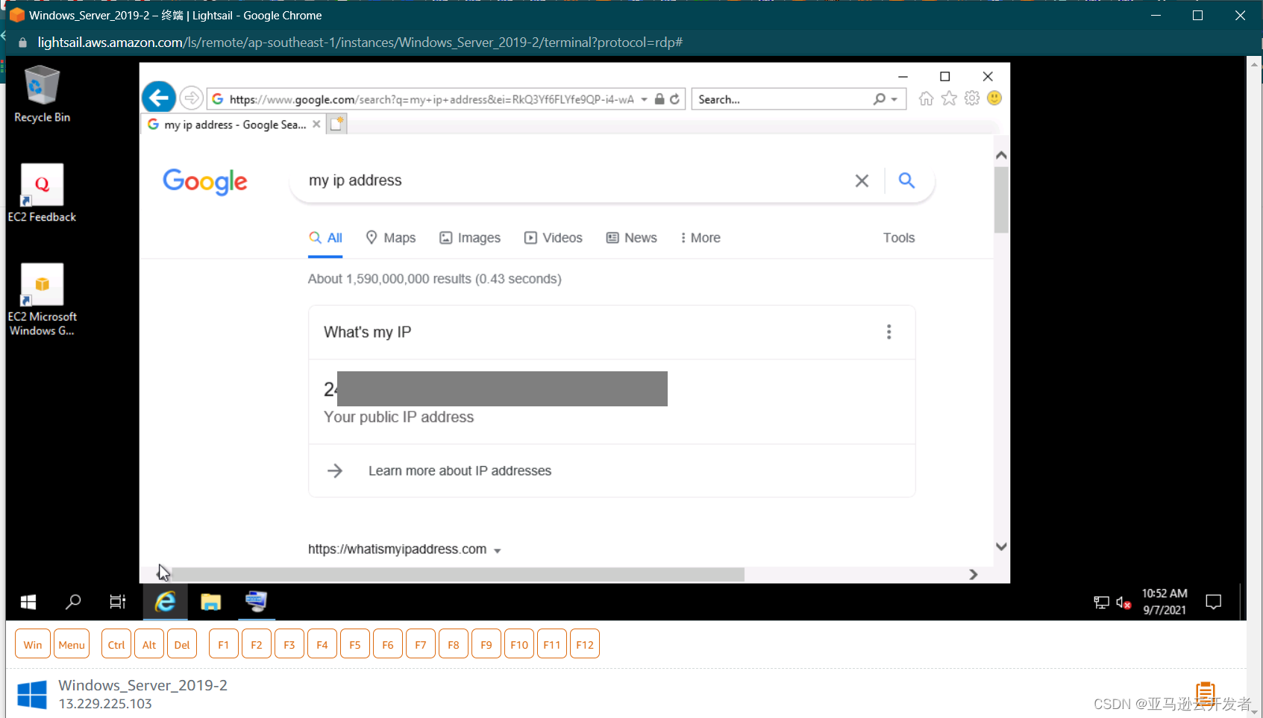Open the Windows Start menu
This screenshot has width=1263, height=718.
[x=28, y=602]
